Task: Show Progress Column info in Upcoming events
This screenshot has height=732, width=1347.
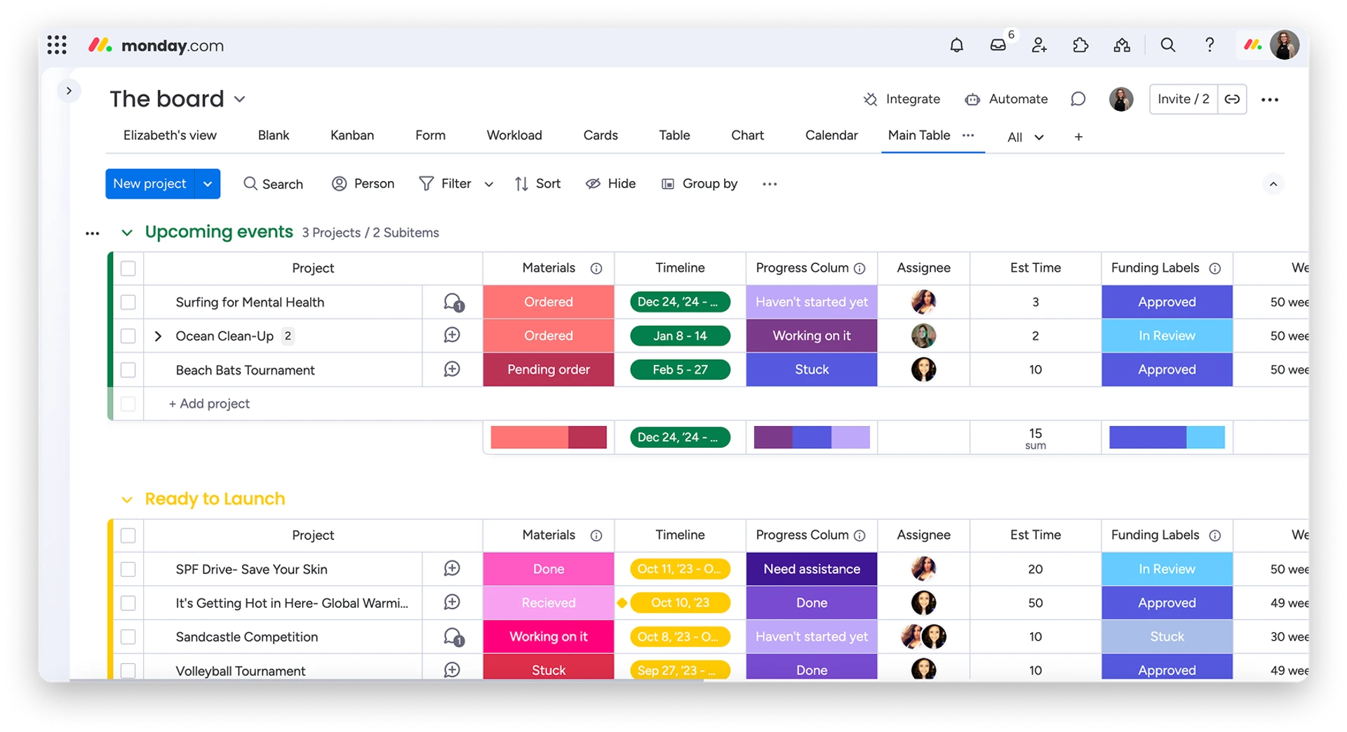Action: pos(859,268)
